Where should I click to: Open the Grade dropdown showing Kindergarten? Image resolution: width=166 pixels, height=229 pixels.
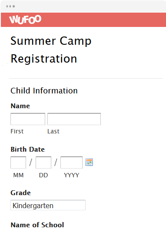[48, 205]
